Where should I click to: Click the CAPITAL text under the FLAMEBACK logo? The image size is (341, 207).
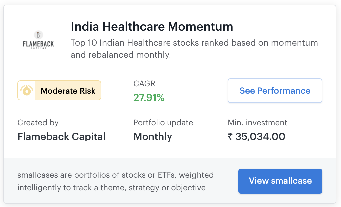[38, 48]
